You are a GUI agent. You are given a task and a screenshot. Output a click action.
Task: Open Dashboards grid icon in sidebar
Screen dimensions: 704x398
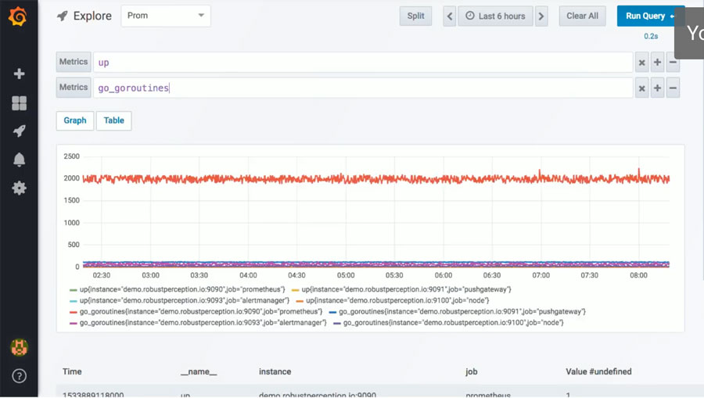(19, 103)
